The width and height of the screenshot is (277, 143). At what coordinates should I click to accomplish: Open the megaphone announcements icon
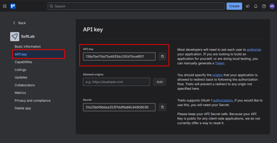tap(248, 6)
